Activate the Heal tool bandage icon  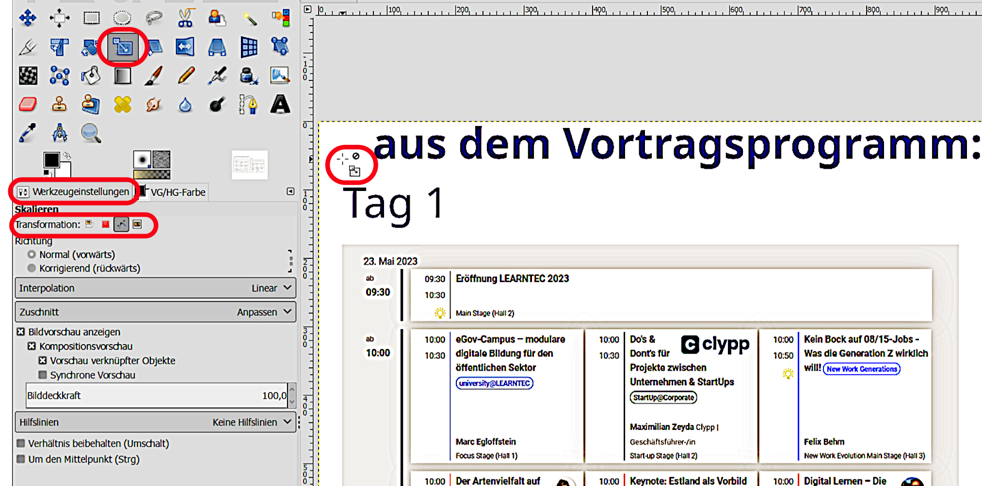tap(122, 104)
